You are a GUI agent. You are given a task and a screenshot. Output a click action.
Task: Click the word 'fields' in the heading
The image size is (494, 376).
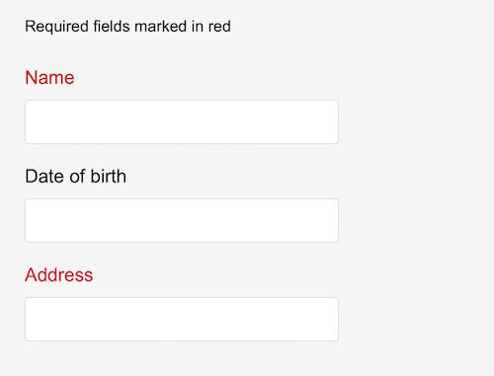[112, 27]
